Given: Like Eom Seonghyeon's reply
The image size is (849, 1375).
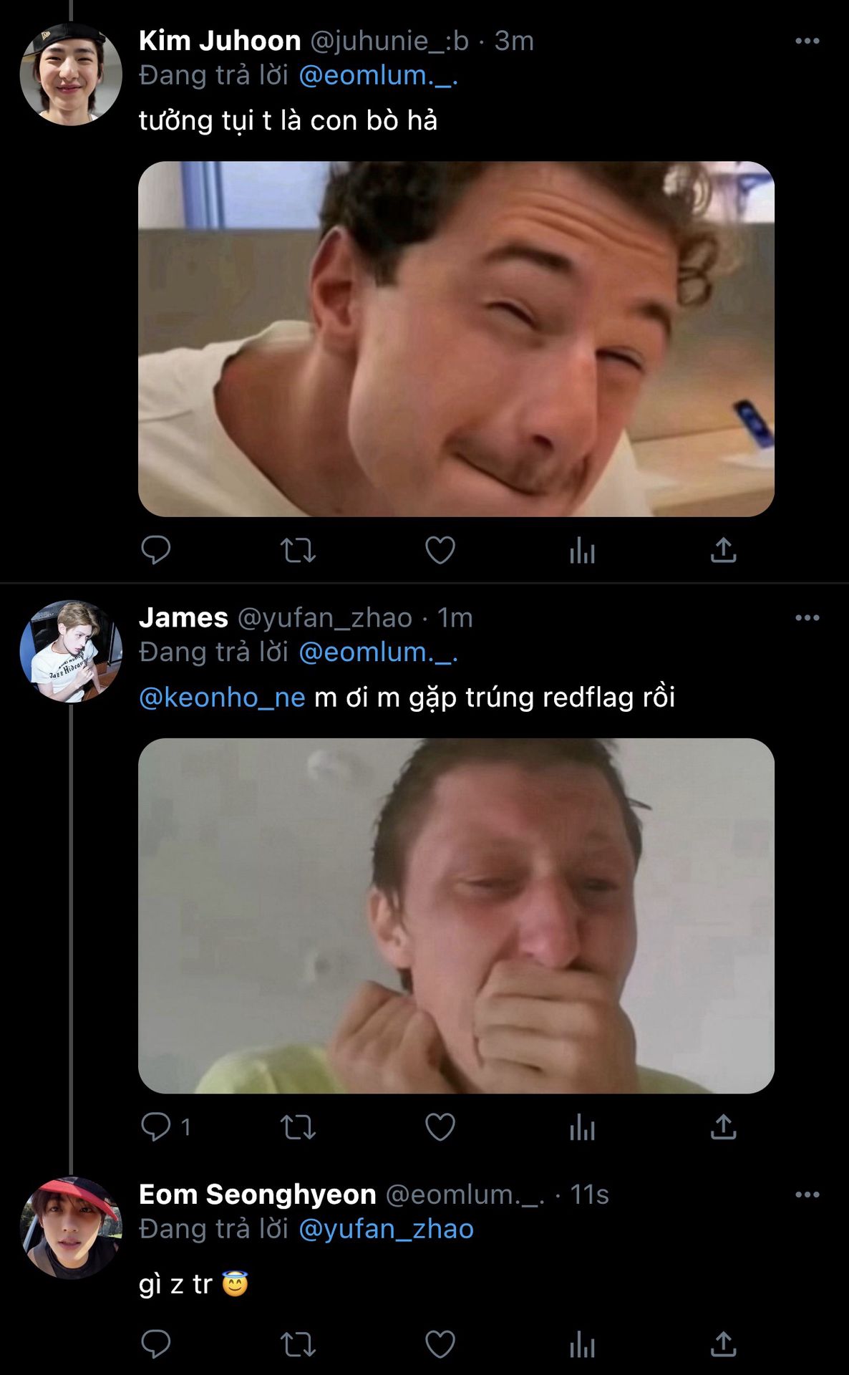Looking at the screenshot, I should click(440, 1344).
